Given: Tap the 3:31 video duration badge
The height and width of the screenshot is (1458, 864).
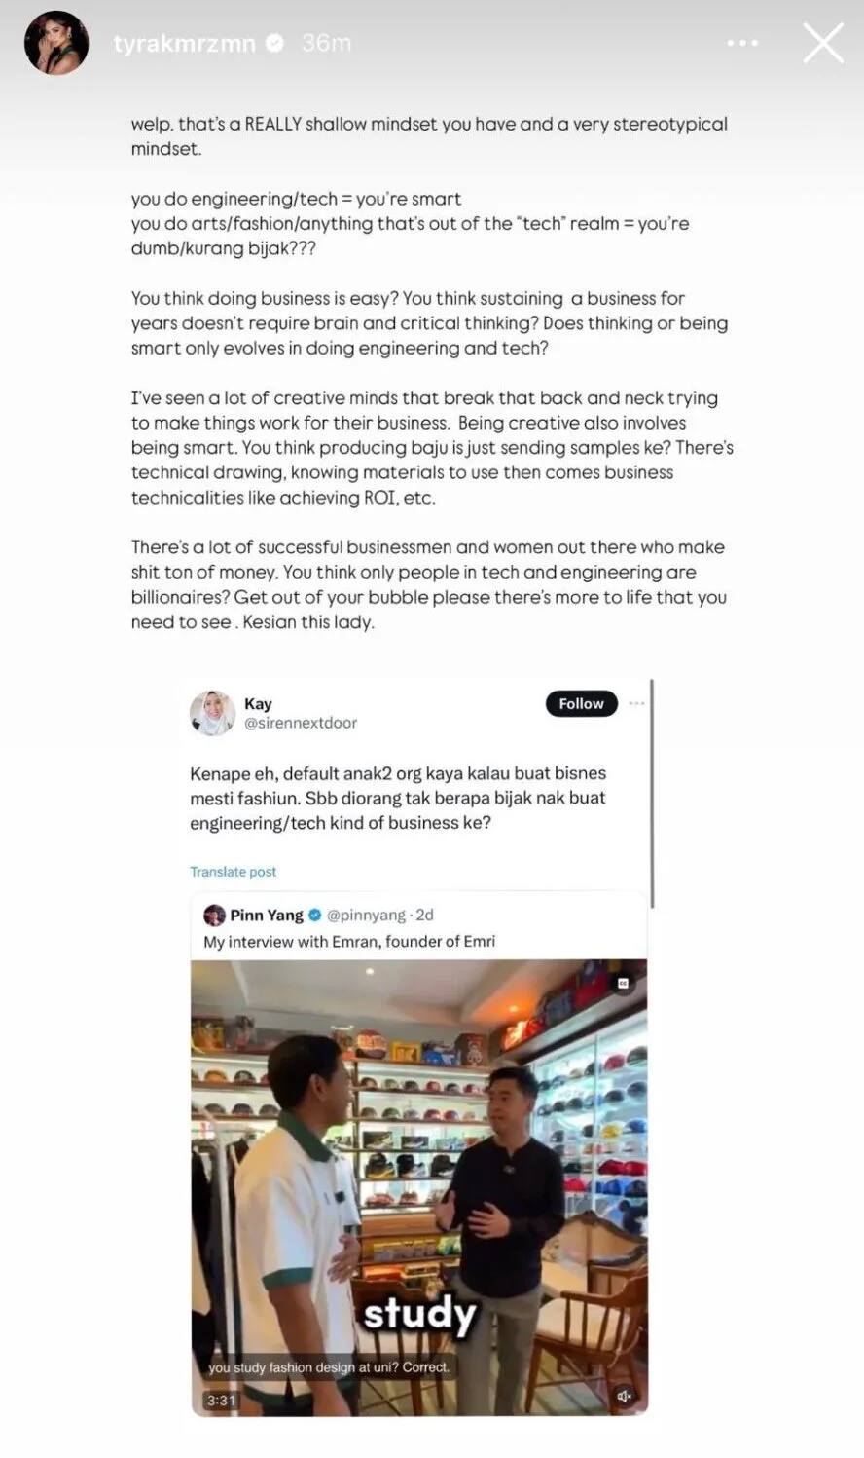Looking at the screenshot, I should tap(221, 1400).
